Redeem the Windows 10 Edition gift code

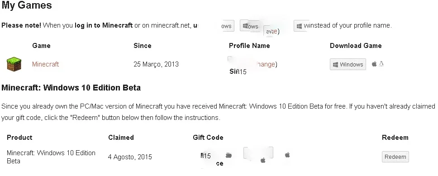[x=395, y=157]
